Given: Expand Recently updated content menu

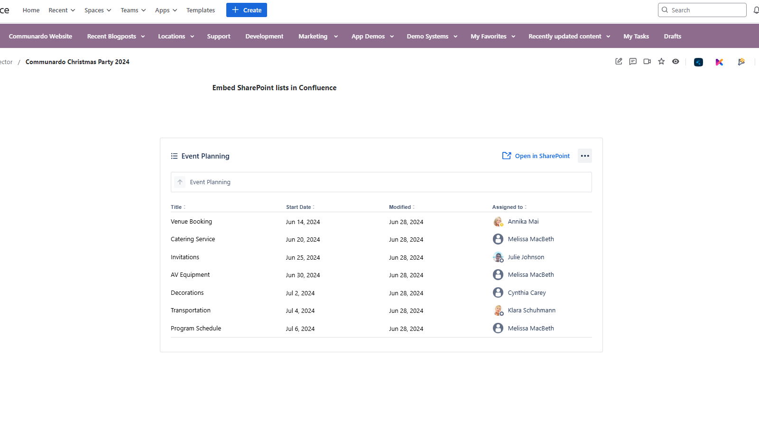Looking at the screenshot, I should 569,36.
